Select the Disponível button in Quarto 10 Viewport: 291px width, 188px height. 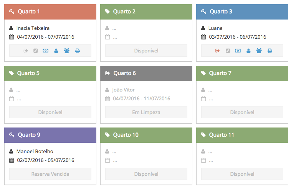click(x=146, y=174)
